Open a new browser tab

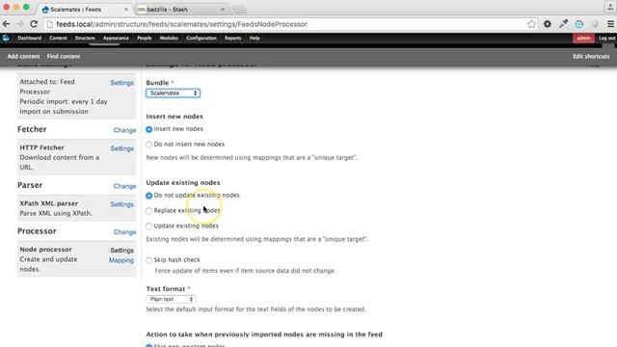pos(239,10)
